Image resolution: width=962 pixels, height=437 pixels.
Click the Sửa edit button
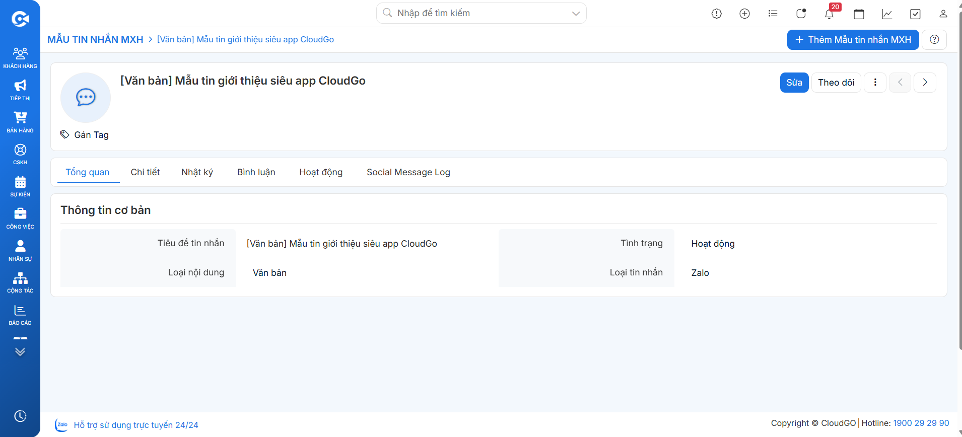tap(794, 83)
